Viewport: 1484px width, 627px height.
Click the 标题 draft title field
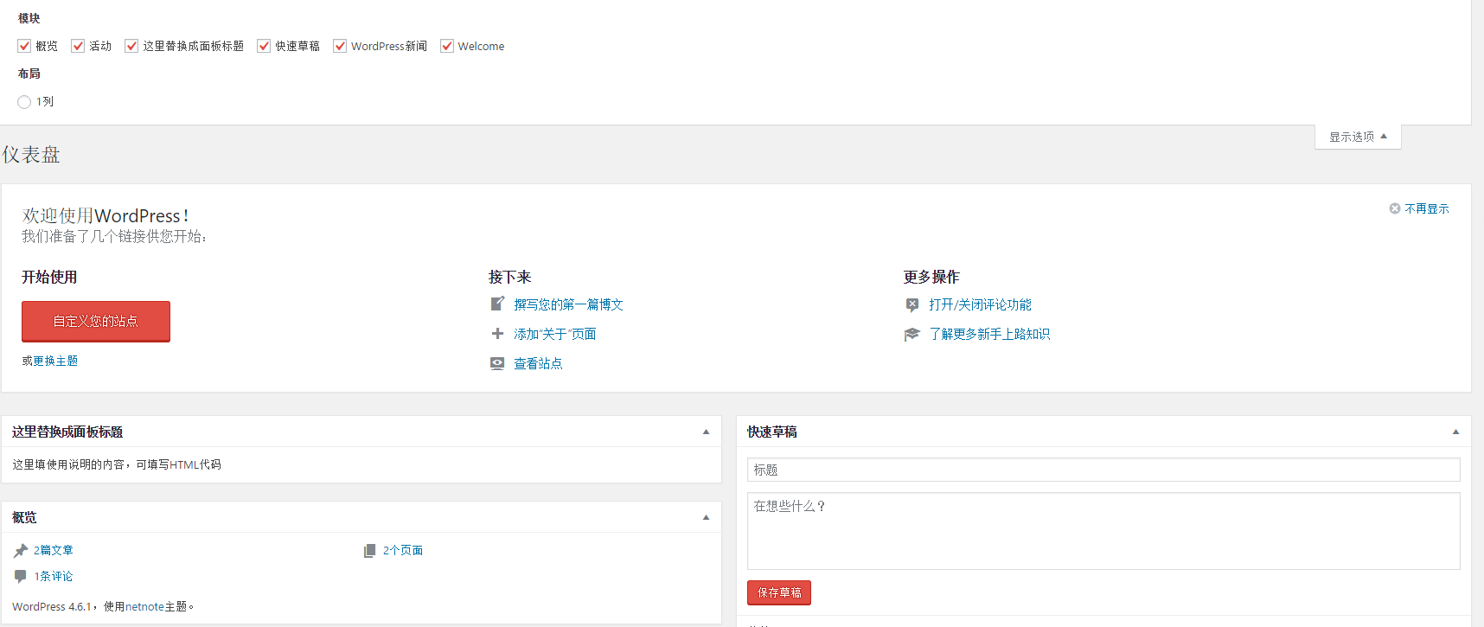tap(1103, 470)
